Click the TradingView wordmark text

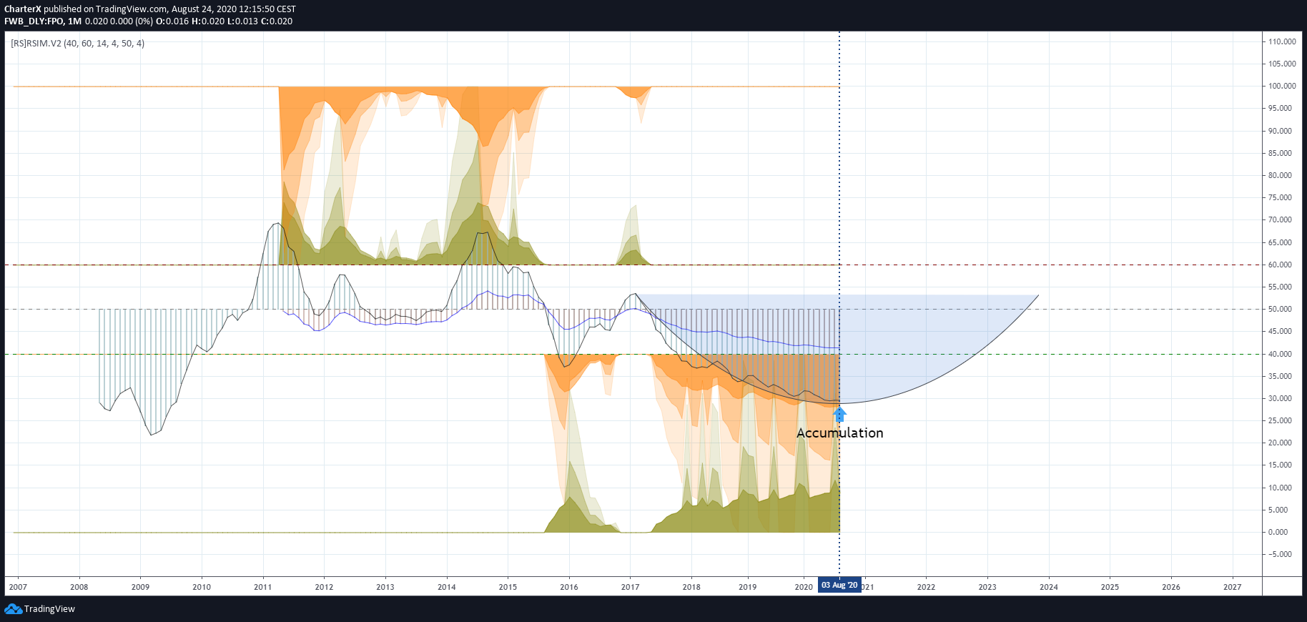coord(49,609)
